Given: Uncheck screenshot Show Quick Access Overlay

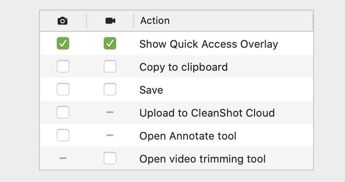Looking at the screenshot, I should coord(63,43).
